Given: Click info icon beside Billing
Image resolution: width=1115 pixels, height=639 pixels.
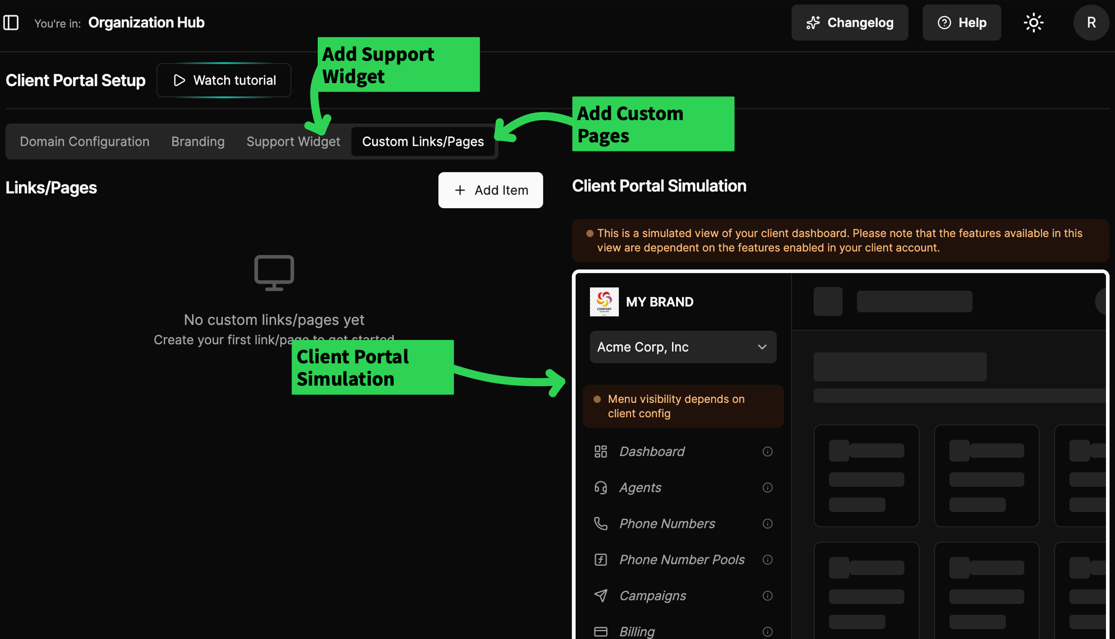Looking at the screenshot, I should (767, 631).
